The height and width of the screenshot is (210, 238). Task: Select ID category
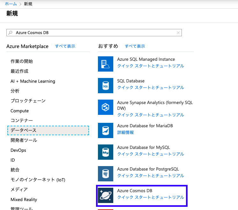point(12,160)
